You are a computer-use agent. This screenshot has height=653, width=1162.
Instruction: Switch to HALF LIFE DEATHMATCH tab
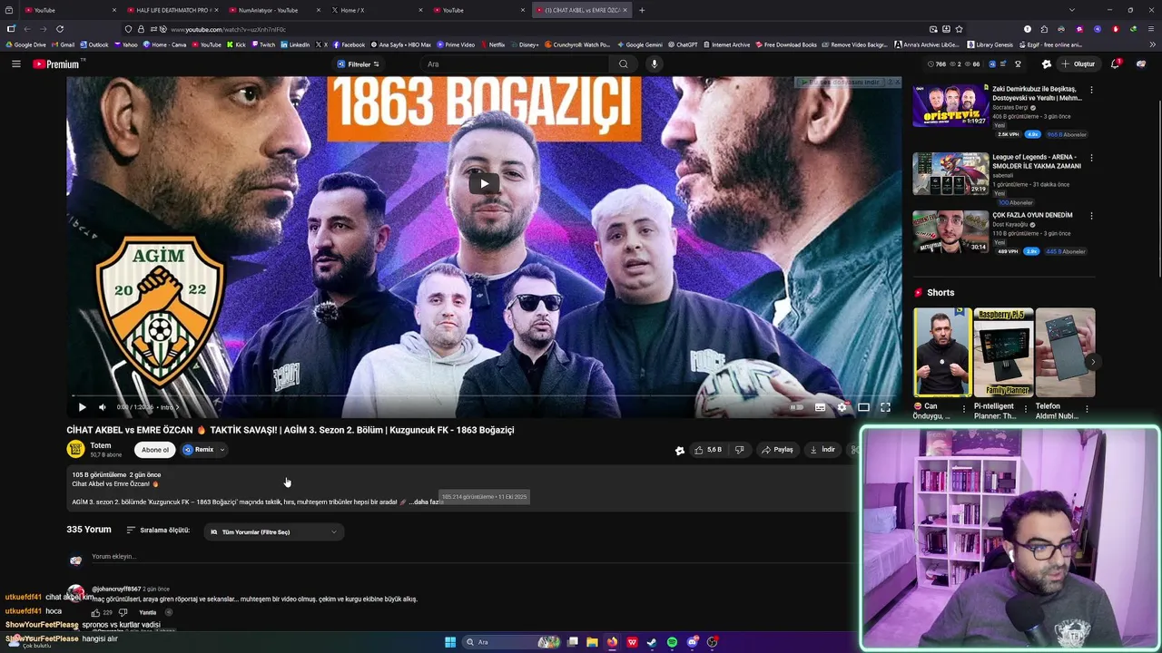coord(172,10)
